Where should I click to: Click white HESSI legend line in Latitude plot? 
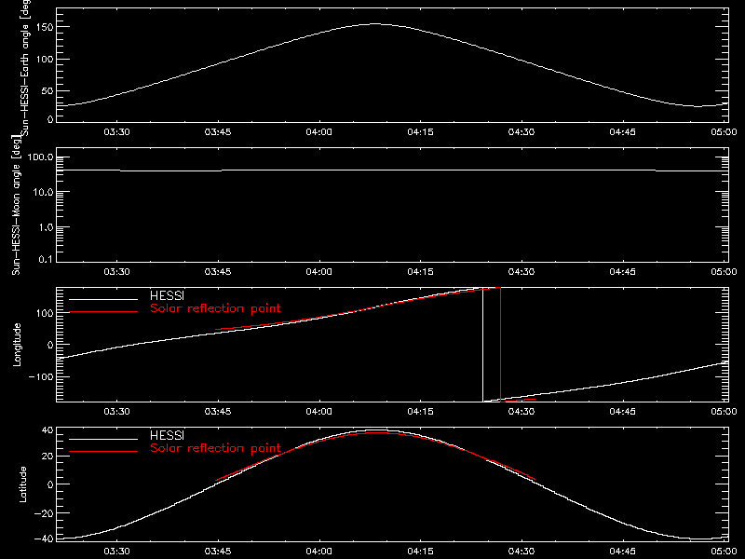pyautogui.click(x=103, y=439)
